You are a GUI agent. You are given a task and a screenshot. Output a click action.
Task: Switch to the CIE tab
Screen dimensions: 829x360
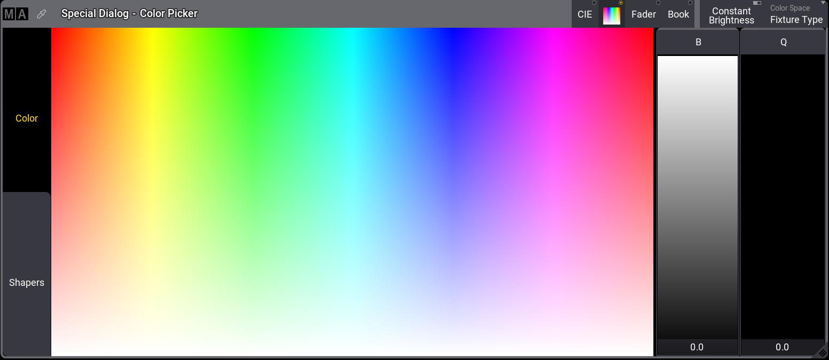point(585,14)
